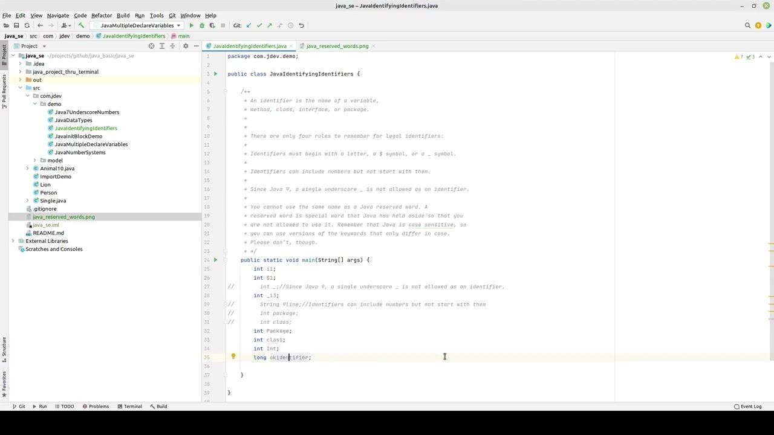774x435 pixels.
Task: Close the JavaIdentifyingIdentifiers.java tab
Action: coord(292,46)
